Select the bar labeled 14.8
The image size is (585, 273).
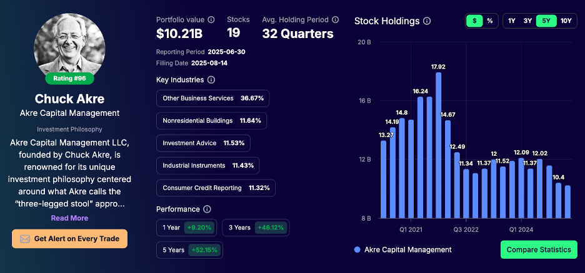click(x=402, y=168)
